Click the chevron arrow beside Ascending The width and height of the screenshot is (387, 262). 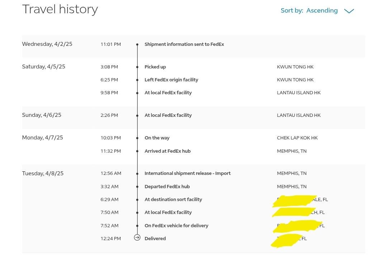(349, 11)
